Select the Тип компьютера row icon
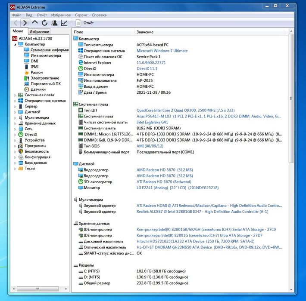 [x=81, y=45]
